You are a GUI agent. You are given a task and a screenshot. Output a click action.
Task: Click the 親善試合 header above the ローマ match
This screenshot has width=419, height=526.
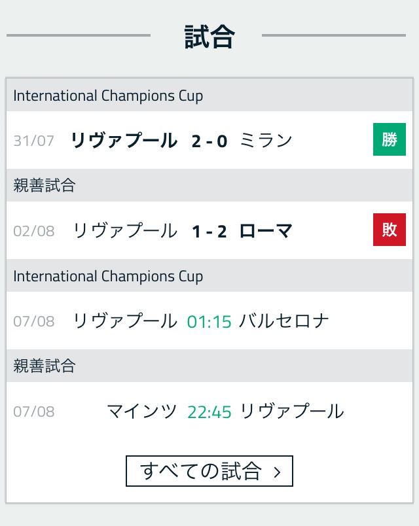click(x=45, y=186)
